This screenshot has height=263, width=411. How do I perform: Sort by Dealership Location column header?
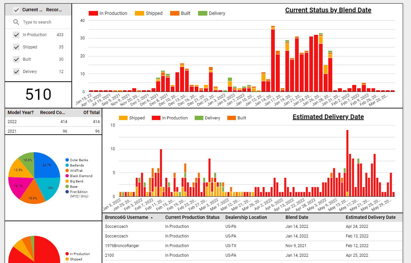(246, 217)
